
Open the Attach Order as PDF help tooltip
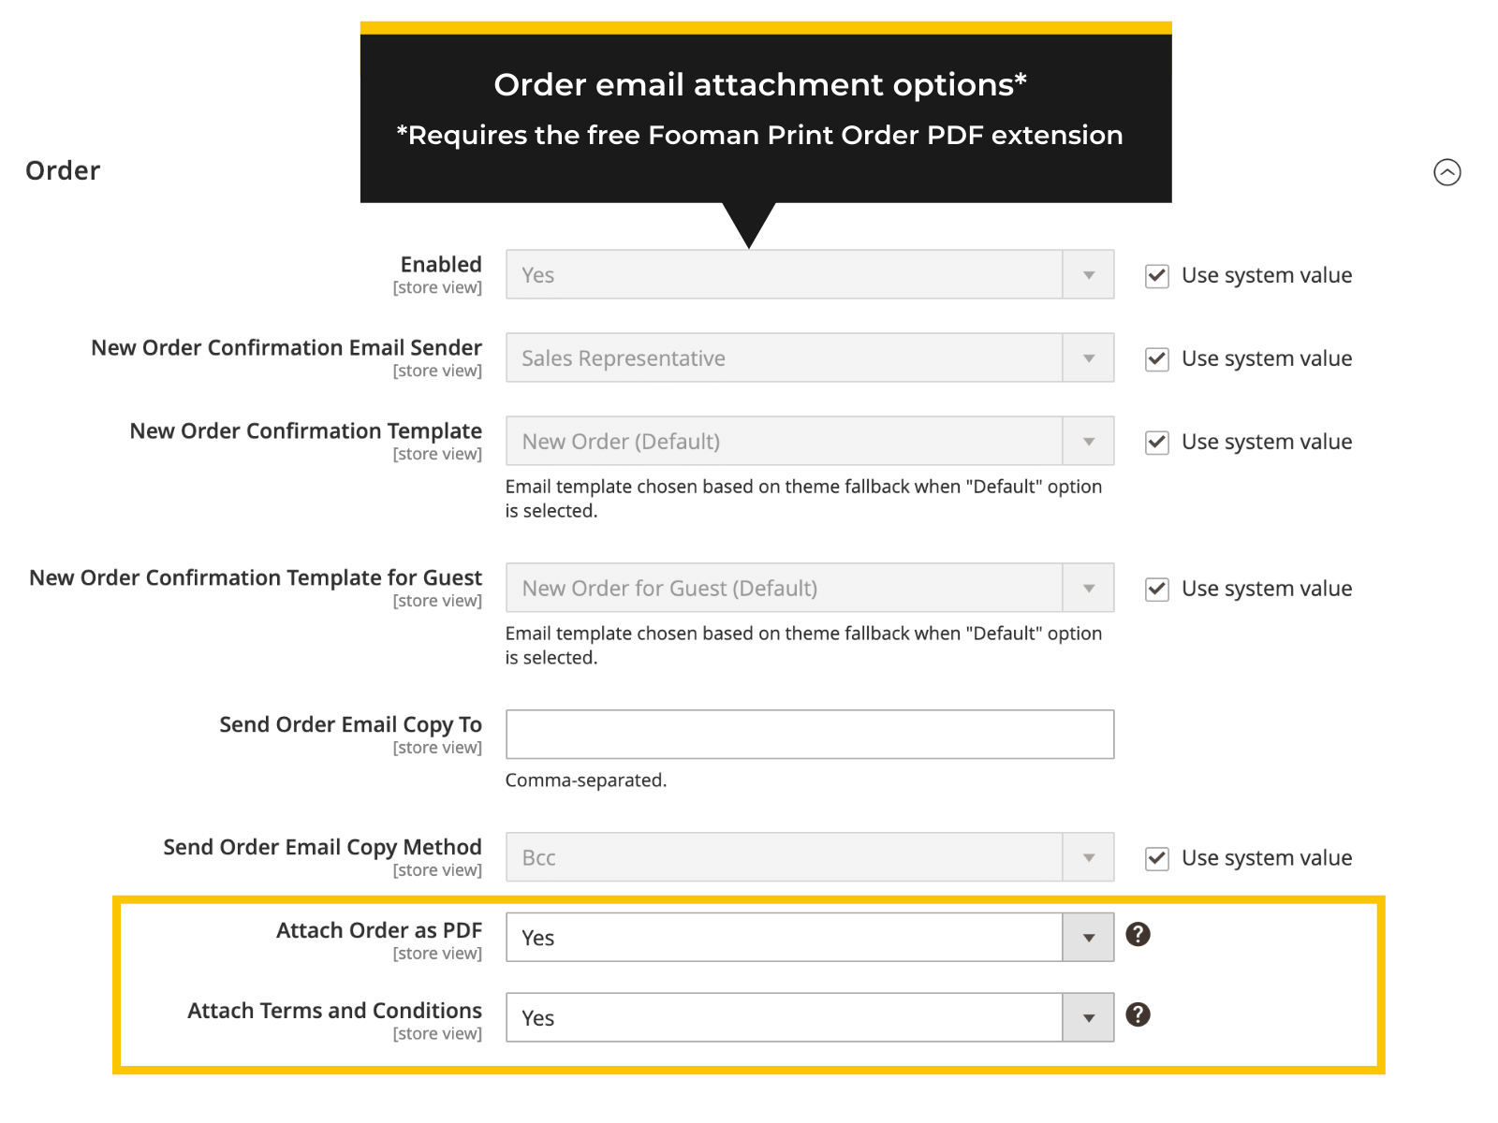(1138, 934)
